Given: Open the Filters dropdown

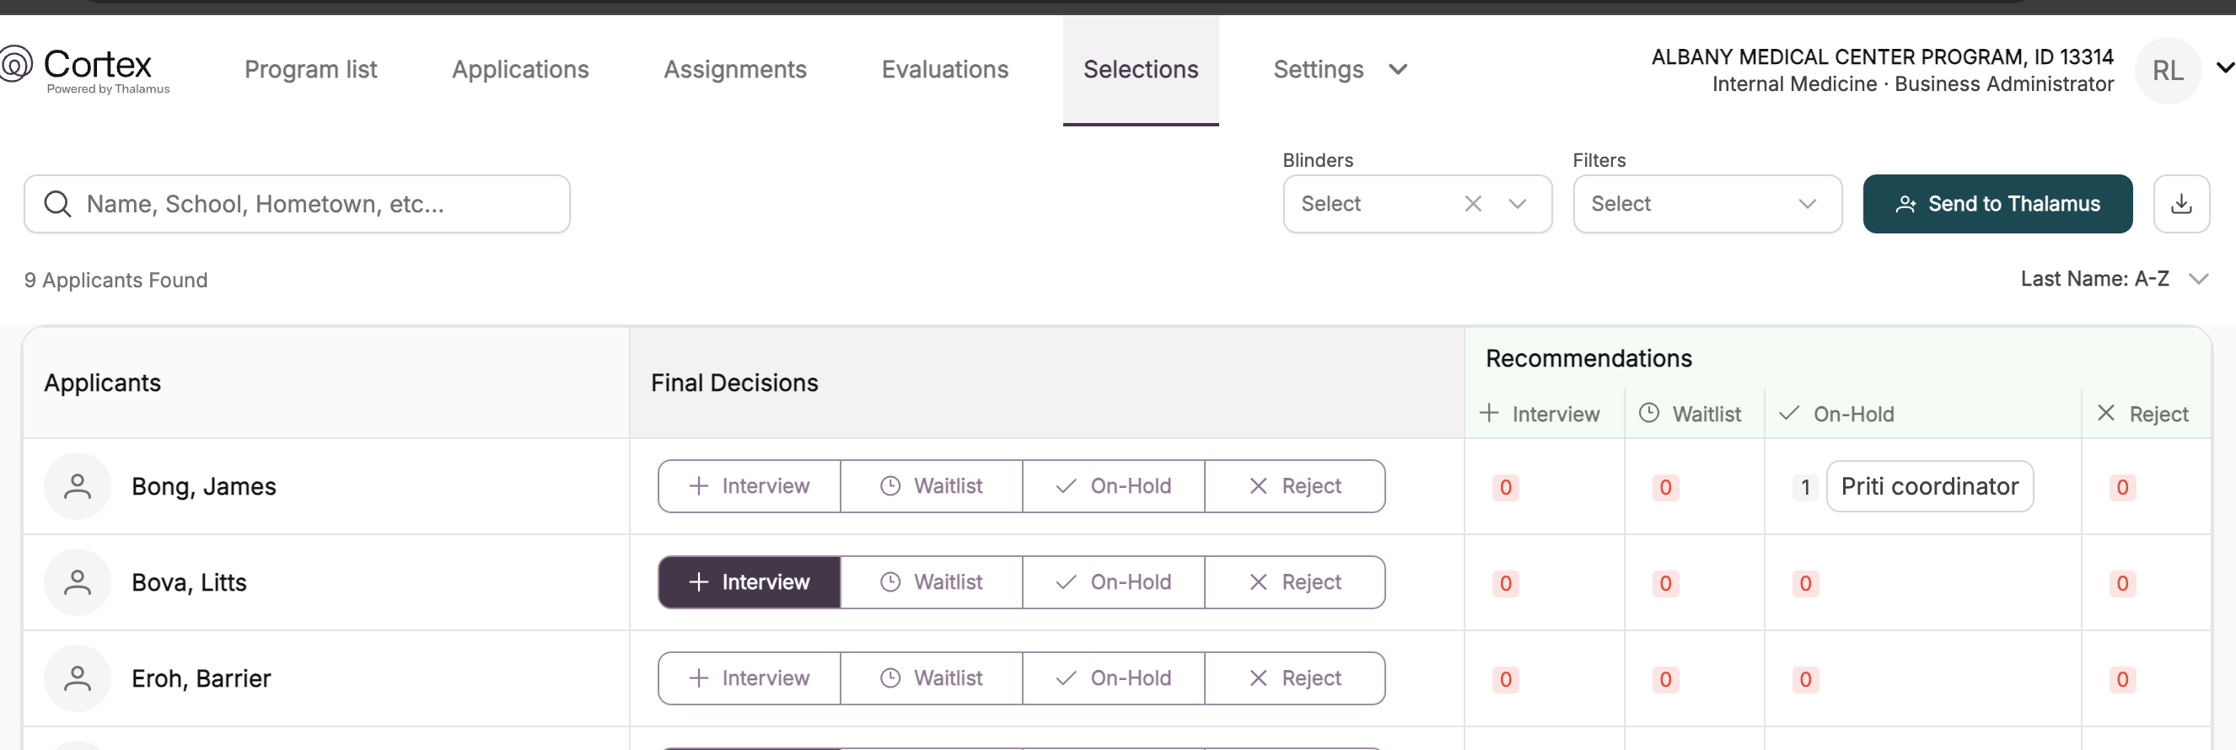Looking at the screenshot, I should (x=1707, y=204).
